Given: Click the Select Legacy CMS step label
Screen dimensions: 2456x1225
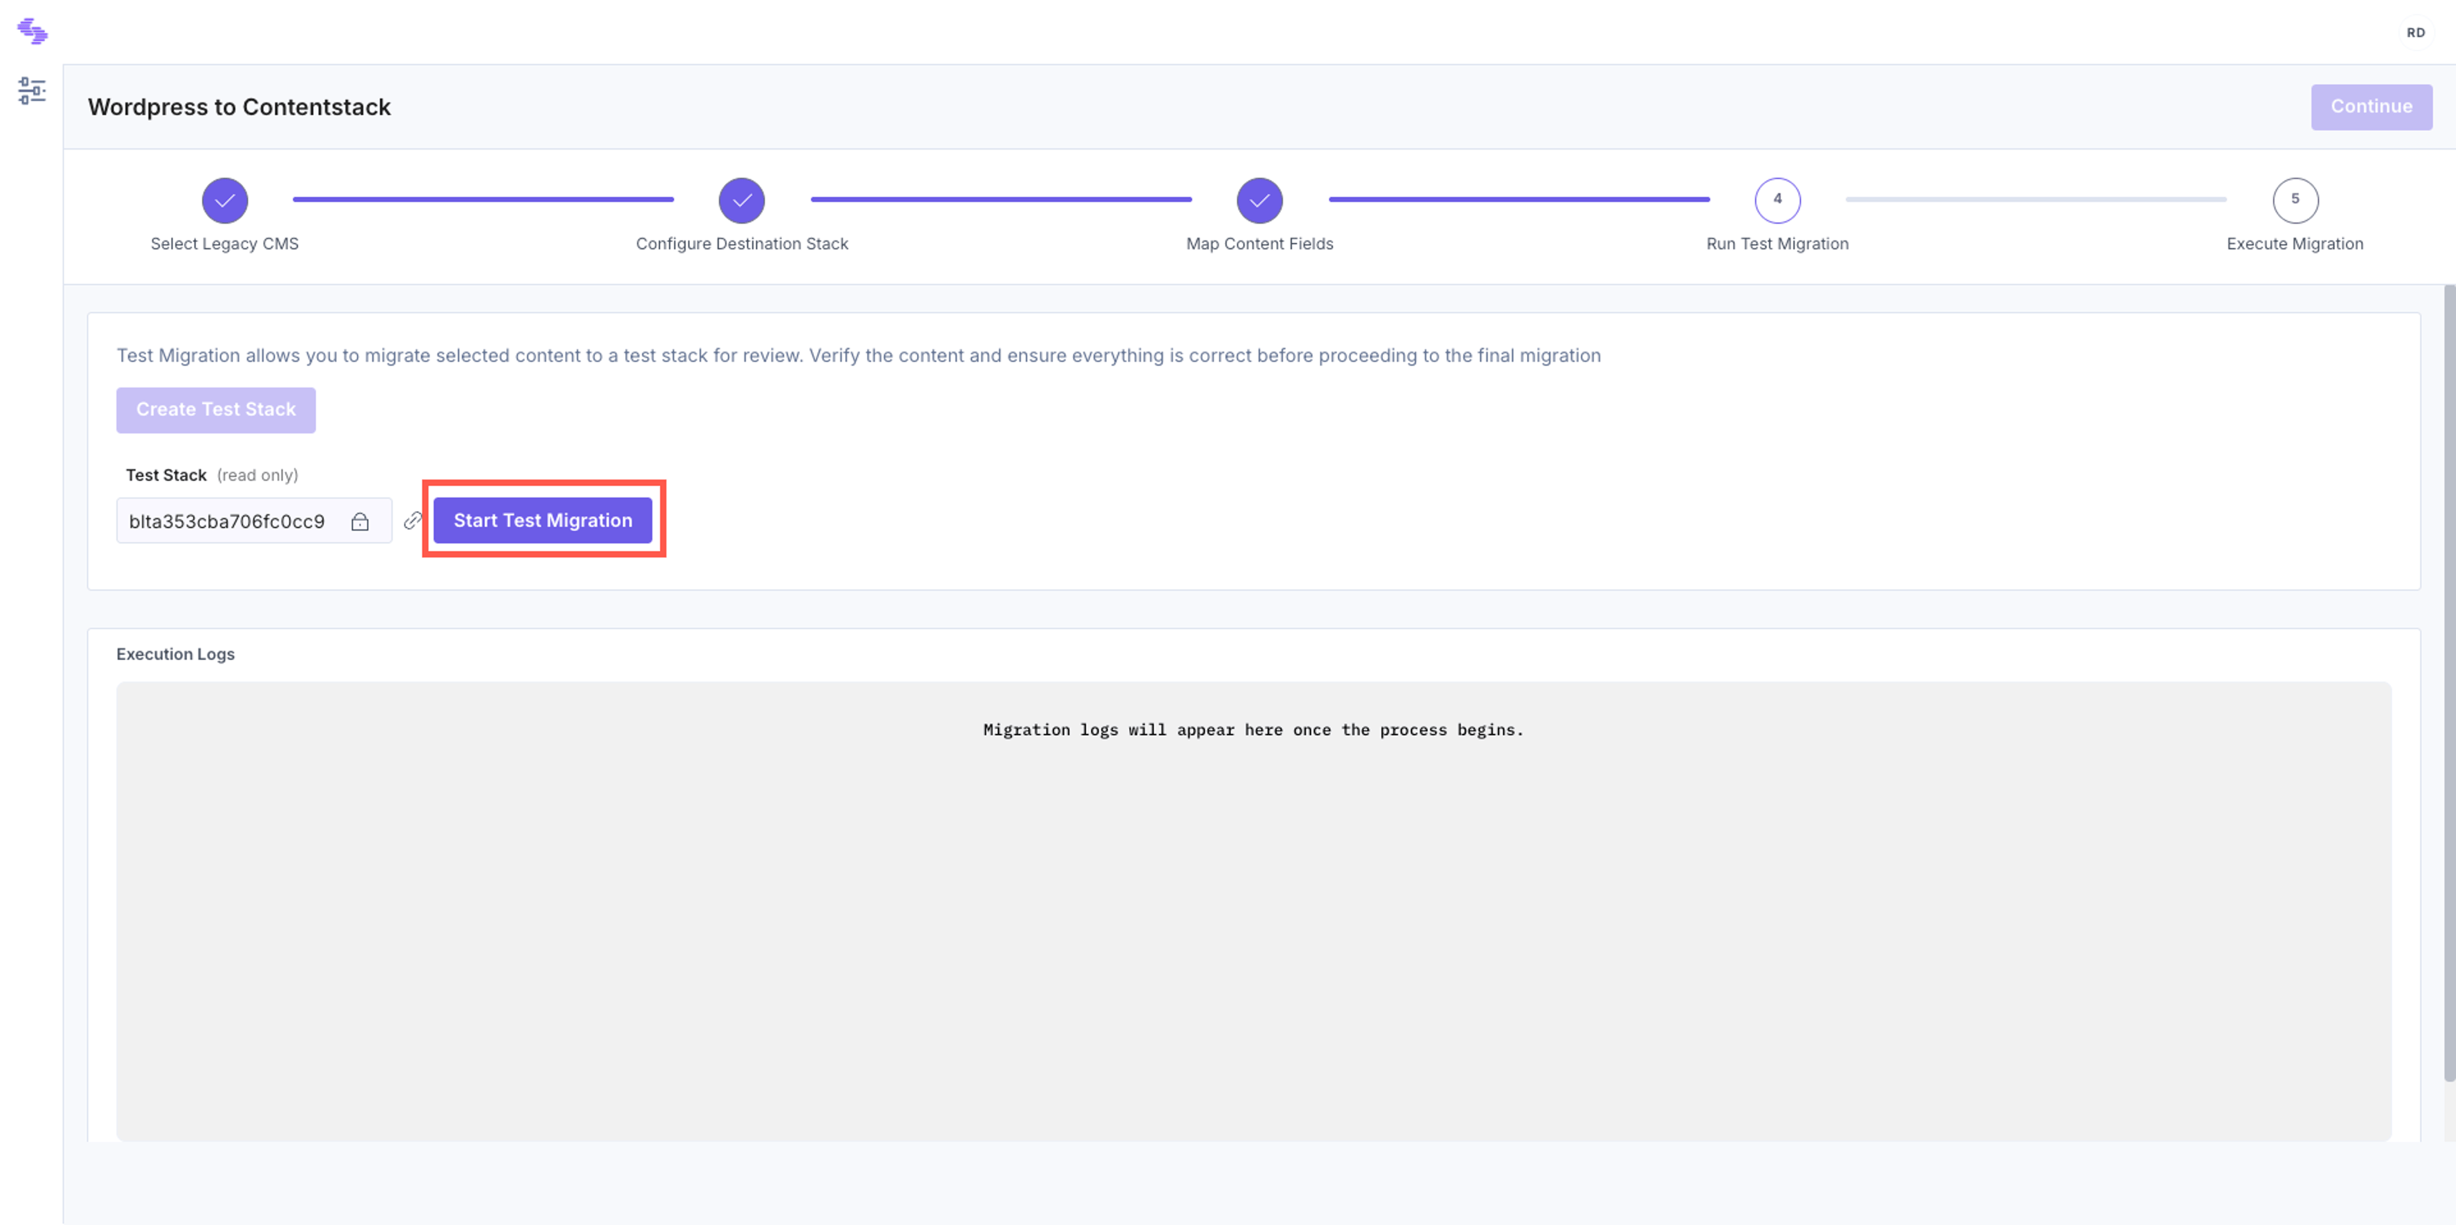Looking at the screenshot, I should 224,244.
